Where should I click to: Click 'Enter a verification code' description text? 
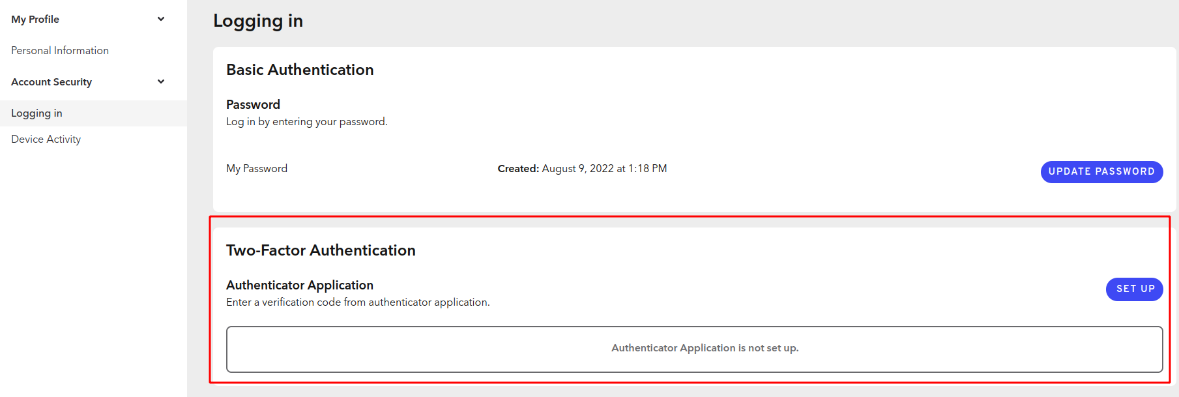coord(358,302)
